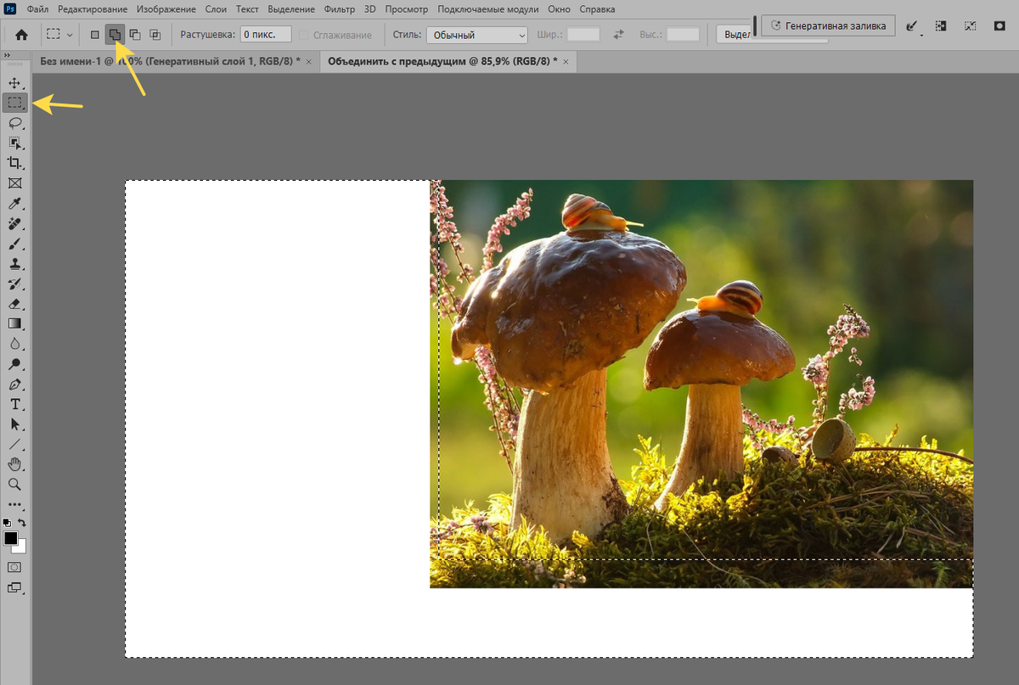Select the Move tool
This screenshot has width=1019, height=685.
click(14, 83)
